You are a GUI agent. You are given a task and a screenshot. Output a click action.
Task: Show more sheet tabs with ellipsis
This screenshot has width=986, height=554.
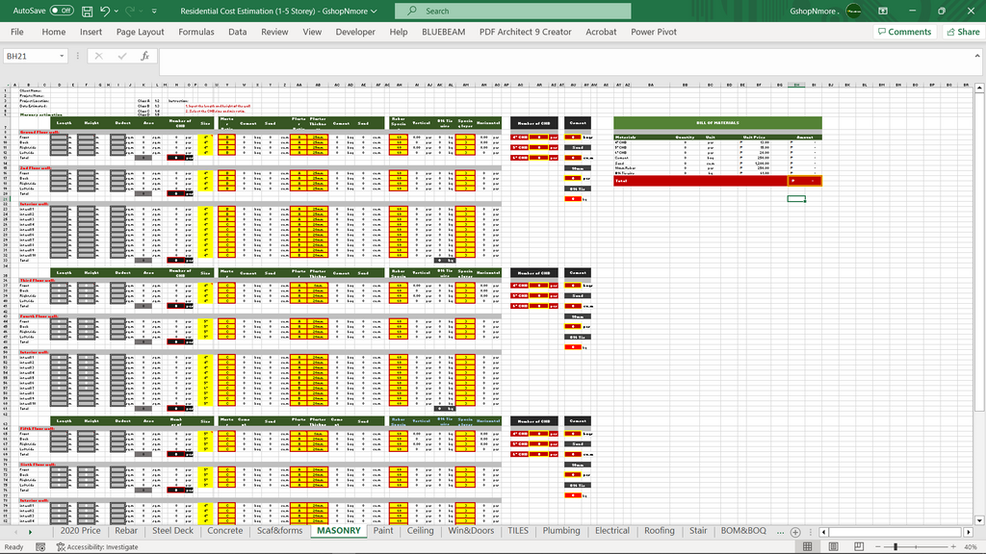point(780,532)
